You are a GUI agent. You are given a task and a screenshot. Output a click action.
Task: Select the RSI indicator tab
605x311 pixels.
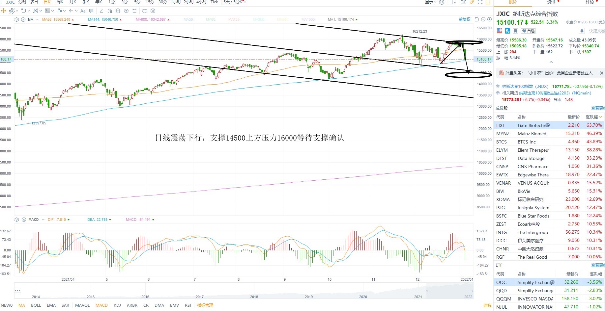188,305
